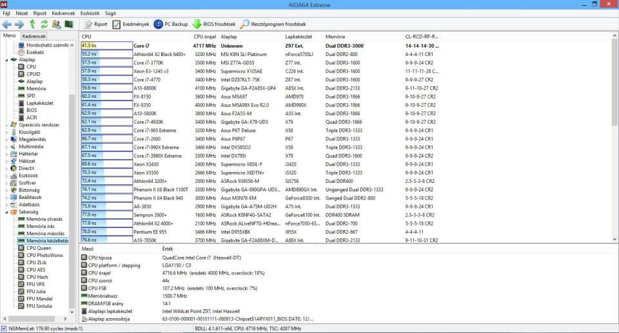The image size is (619, 333).
Task: Select ACPI icon in the tree
Action: tap(21, 118)
